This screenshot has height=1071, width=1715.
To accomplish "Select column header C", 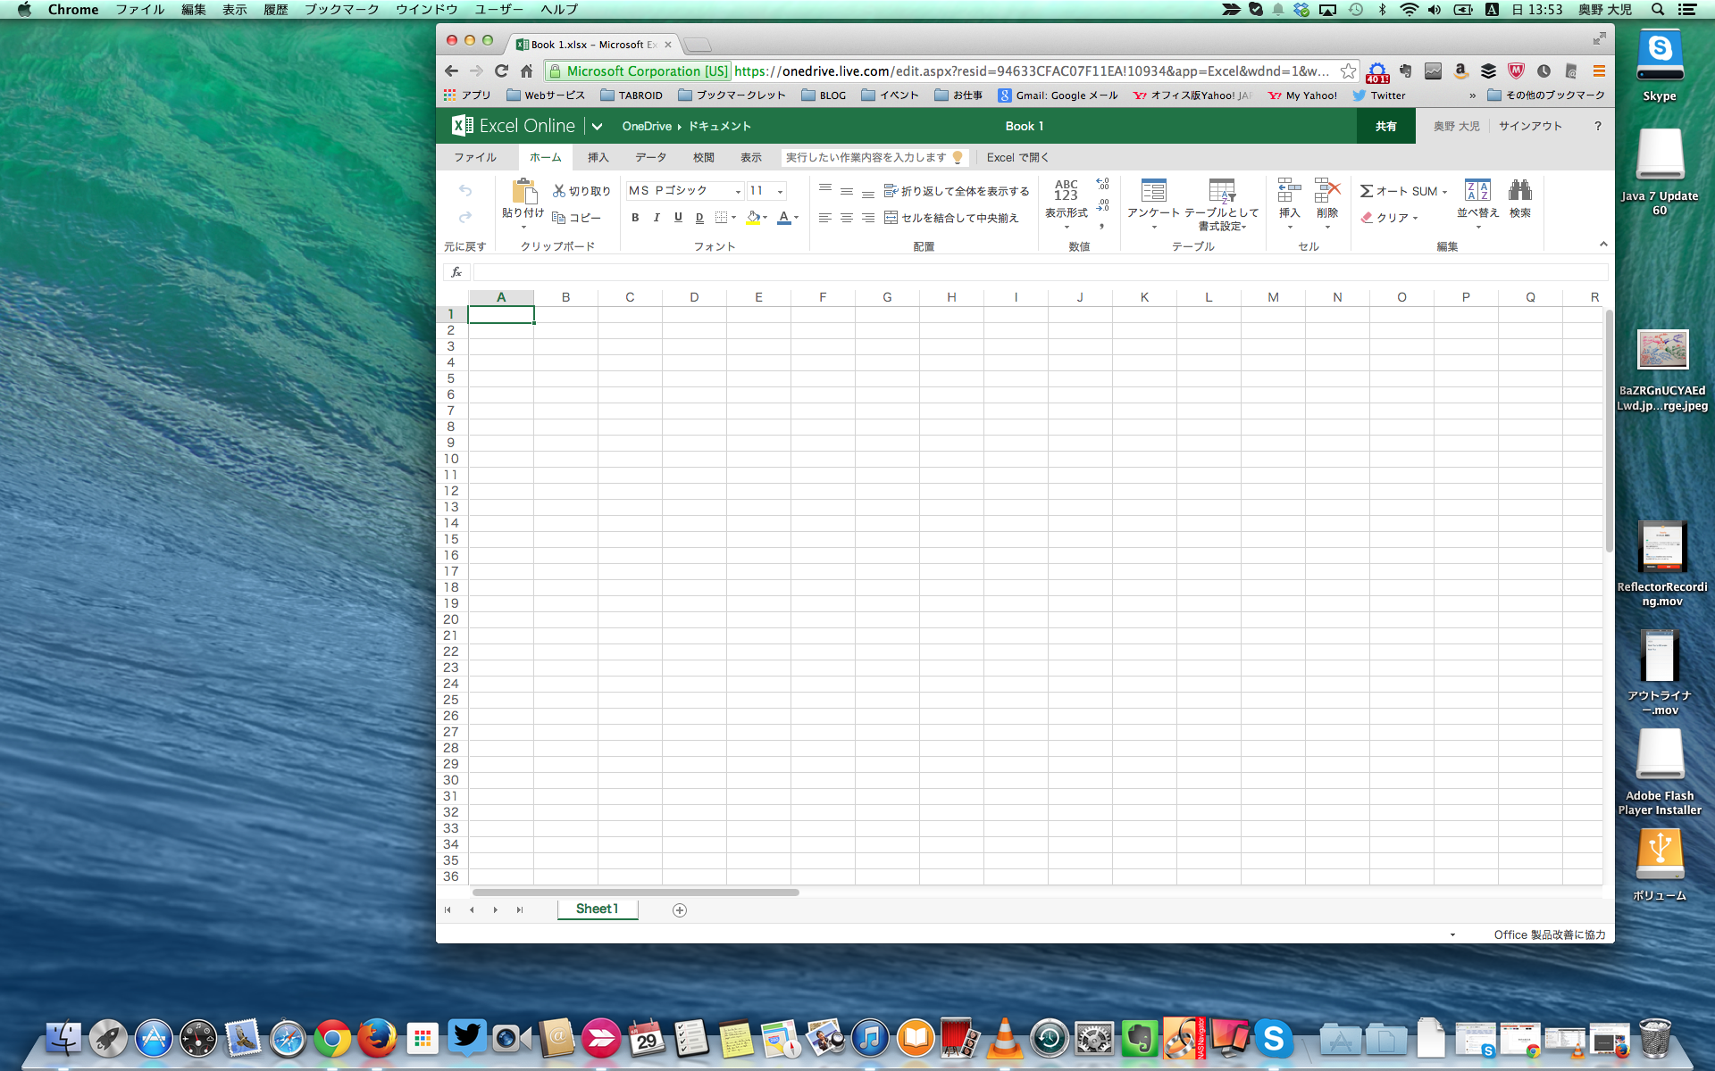I will coord(630,297).
